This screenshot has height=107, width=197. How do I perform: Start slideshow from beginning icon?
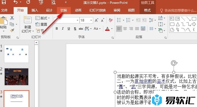tap(41, 2)
